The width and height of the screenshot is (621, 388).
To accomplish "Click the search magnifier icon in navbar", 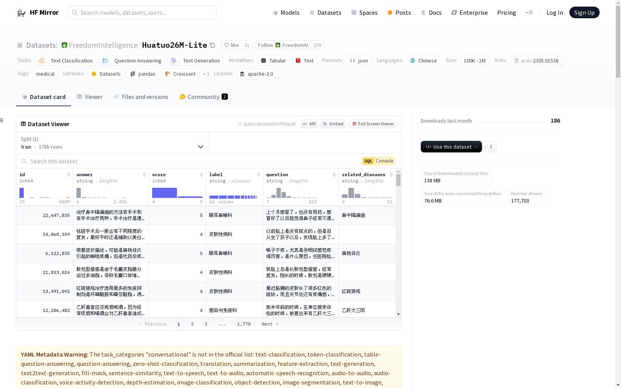I will click(x=75, y=12).
